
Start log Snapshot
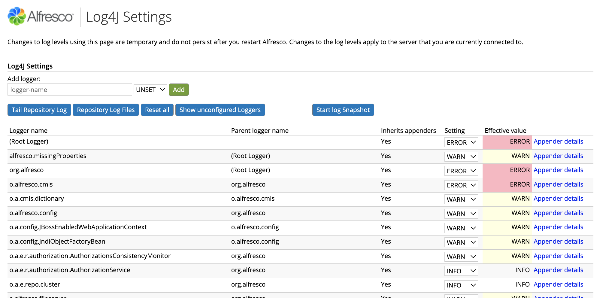[343, 110]
